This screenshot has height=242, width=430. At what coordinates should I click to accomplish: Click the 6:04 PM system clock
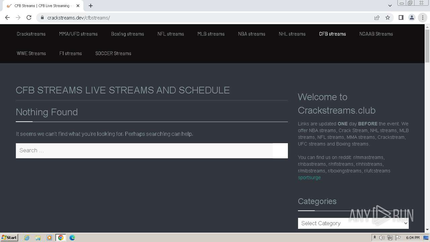413,238
